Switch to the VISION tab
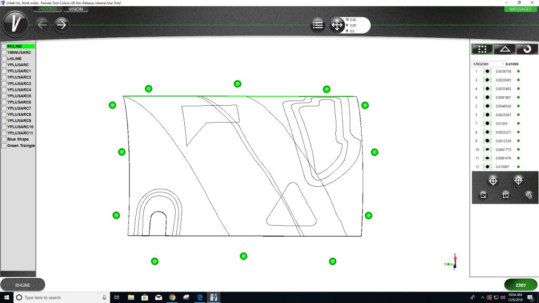Screen dimensions: 539x303 (76, 9)
